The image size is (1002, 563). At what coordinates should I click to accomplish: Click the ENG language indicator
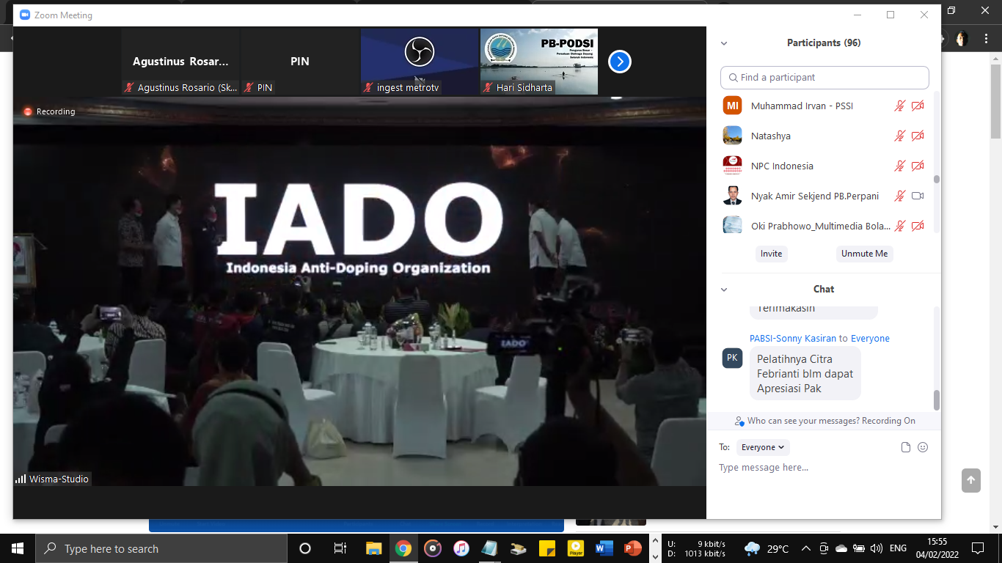898,548
